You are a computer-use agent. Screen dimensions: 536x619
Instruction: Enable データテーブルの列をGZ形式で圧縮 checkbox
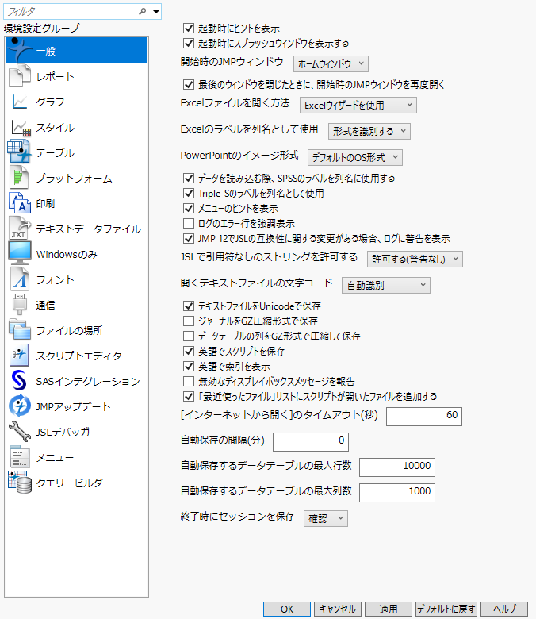click(x=189, y=336)
